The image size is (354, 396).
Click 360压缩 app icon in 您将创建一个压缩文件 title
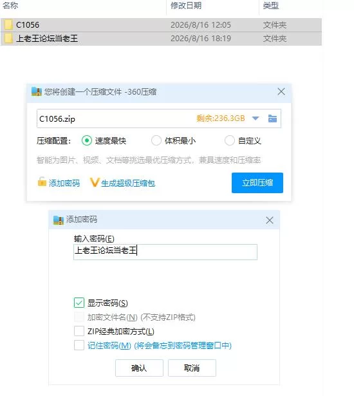click(37, 91)
